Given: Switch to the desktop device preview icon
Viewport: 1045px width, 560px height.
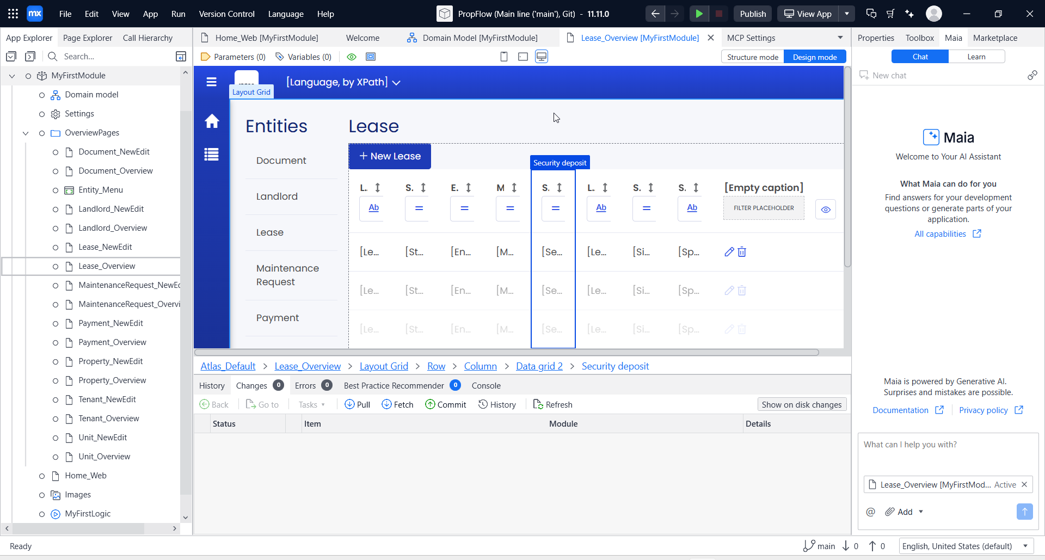Looking at the screenshot, I should (x=542, y=57).
